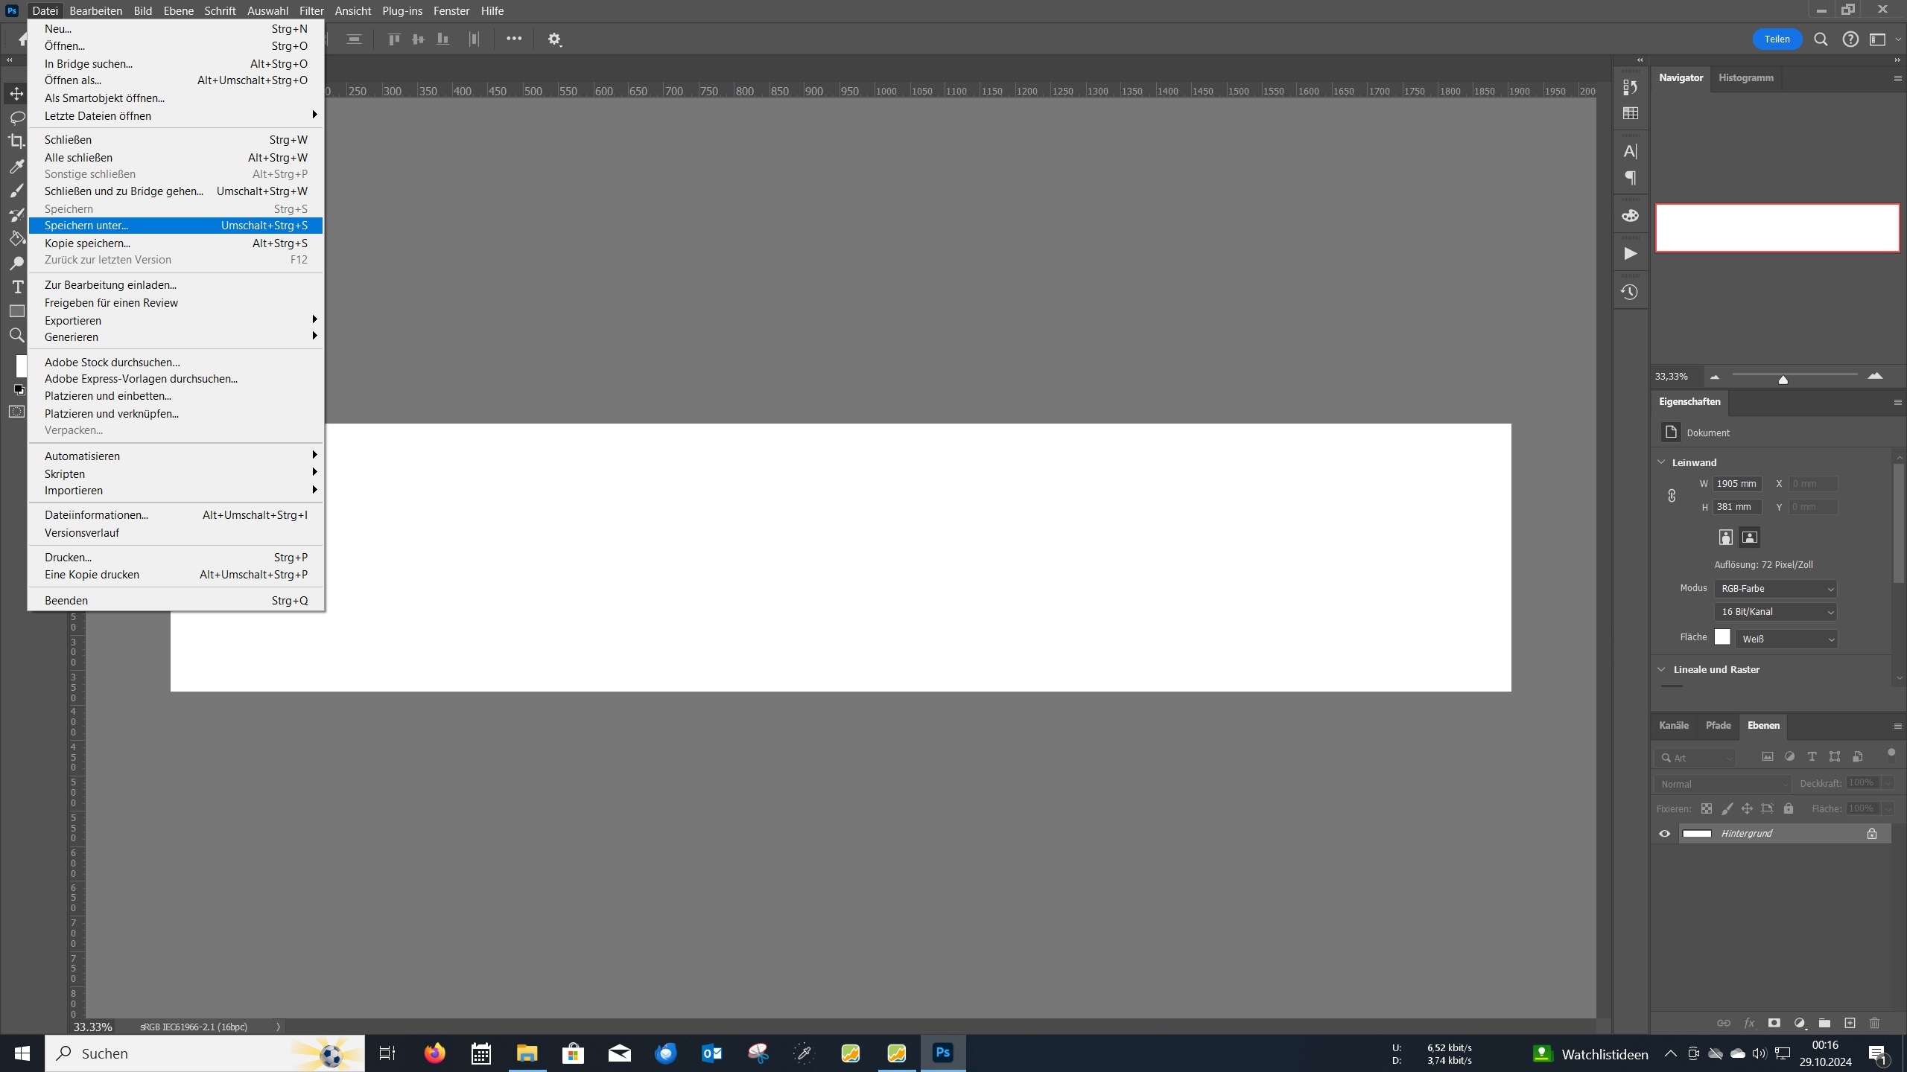Click the Photoshop taskbar icon
Screen dimensions: 1907x1072
[943, 1053]
